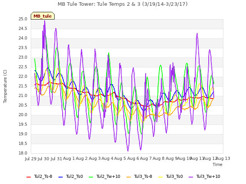Click the 19.0 y-axis tick label
Screen dimensions: 246x184
tap(23, 134)
